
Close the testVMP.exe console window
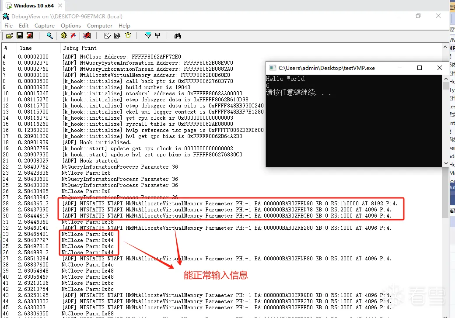click(x=439, y=68)
